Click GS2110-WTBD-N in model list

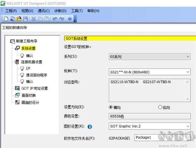[124, 82]
